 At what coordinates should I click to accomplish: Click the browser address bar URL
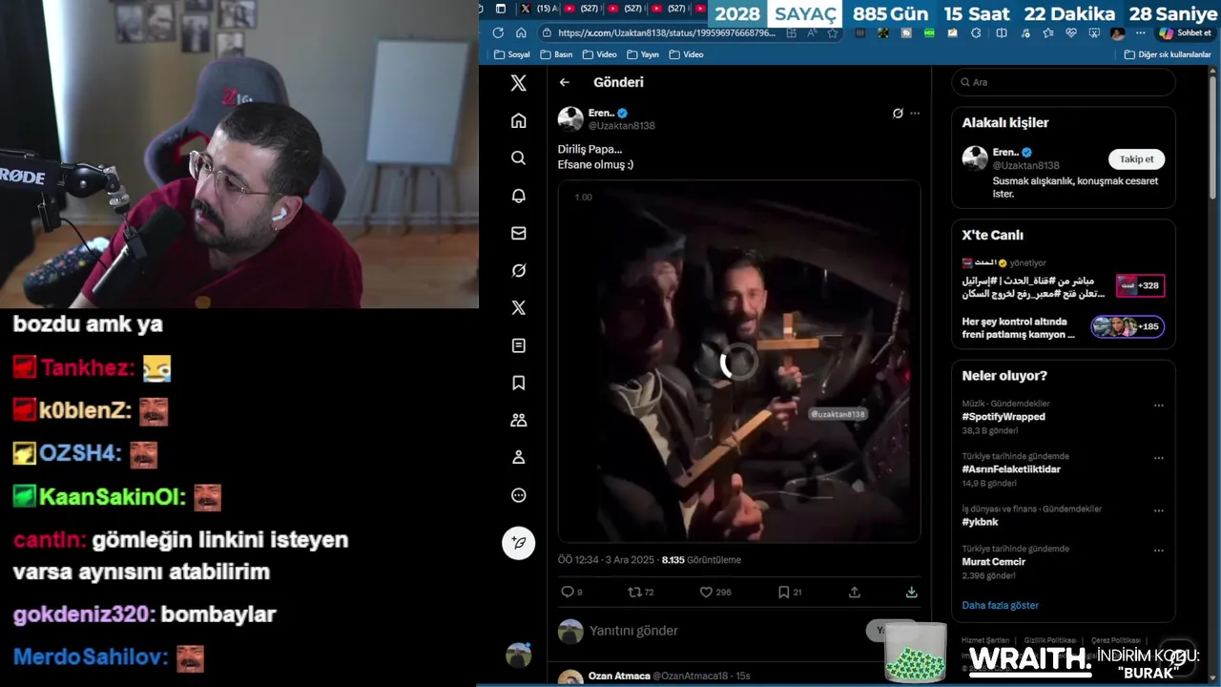tap(667, 32)
